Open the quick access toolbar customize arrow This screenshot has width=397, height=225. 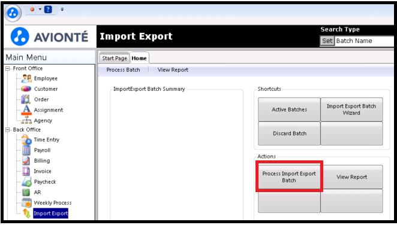click(62, 10)
